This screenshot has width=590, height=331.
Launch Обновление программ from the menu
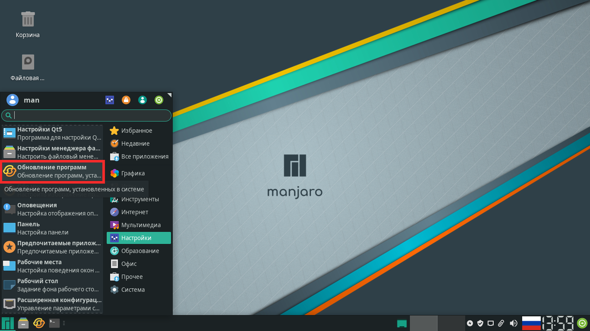pos(53,171)
